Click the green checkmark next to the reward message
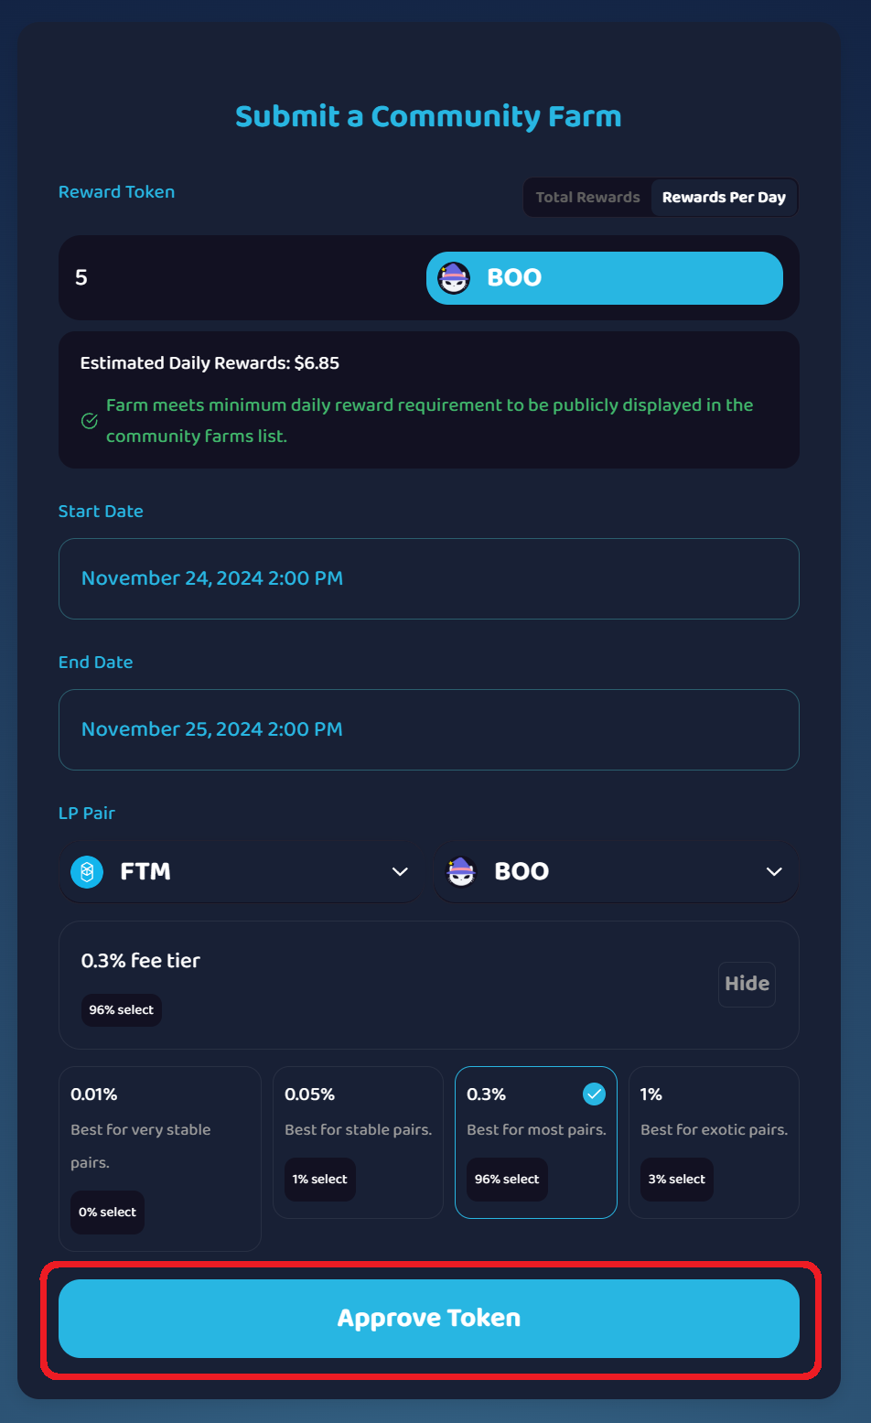This screenshot has width=871, height=1423. click(89, 420)
